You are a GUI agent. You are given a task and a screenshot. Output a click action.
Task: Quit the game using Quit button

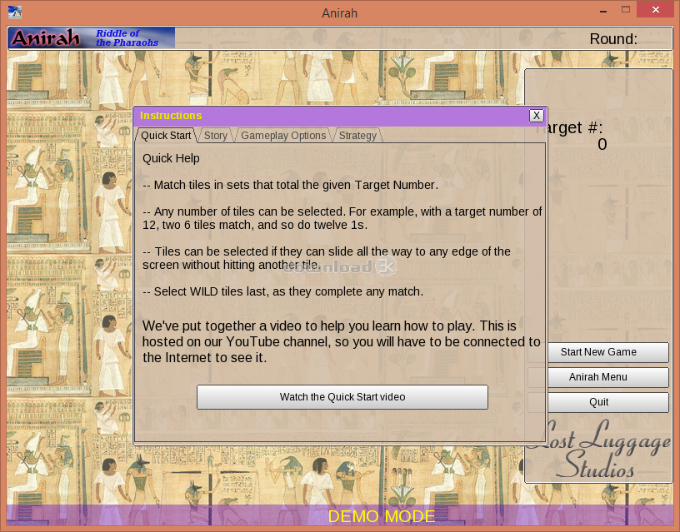[x=608, y=402]
